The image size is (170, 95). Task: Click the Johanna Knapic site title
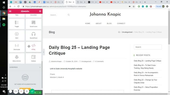(x=105, y=14)
